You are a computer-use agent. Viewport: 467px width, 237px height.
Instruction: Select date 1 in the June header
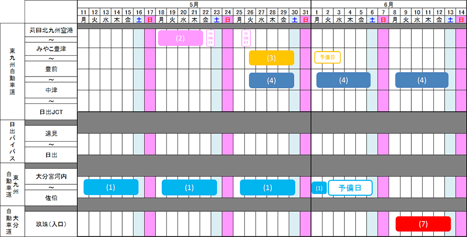[x=316, y=12]
